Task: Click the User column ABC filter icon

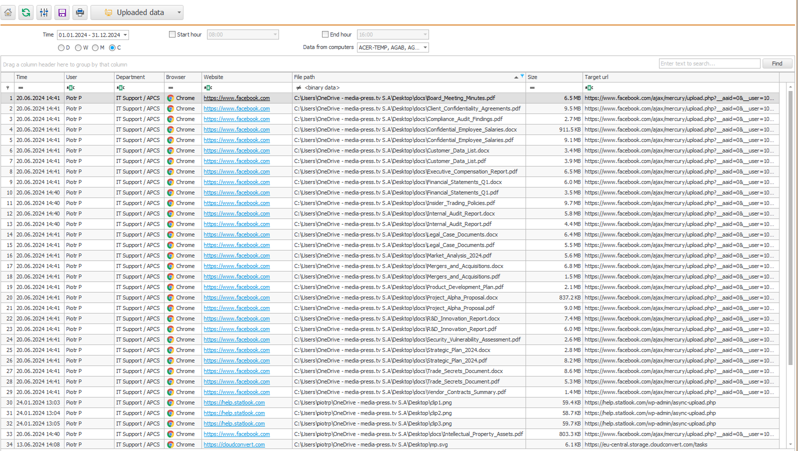Action: (x=70, y=87)
